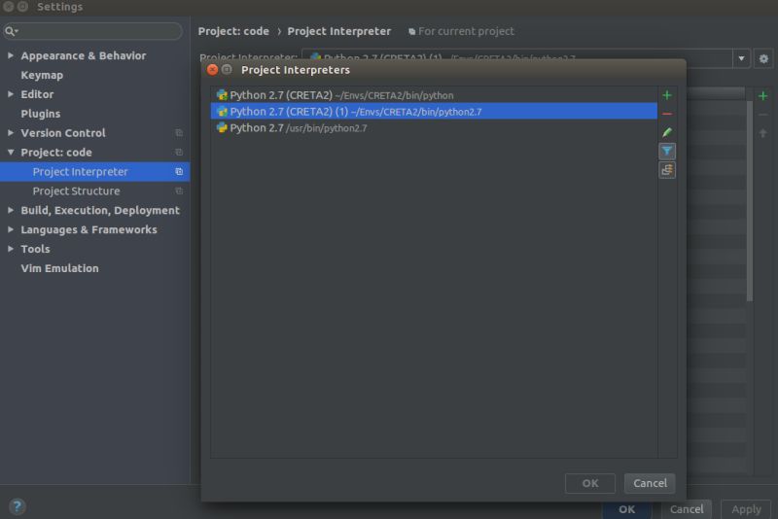Click packages list scrollbar in Settings window
This screenshot has width=778, height=519.
749,201
